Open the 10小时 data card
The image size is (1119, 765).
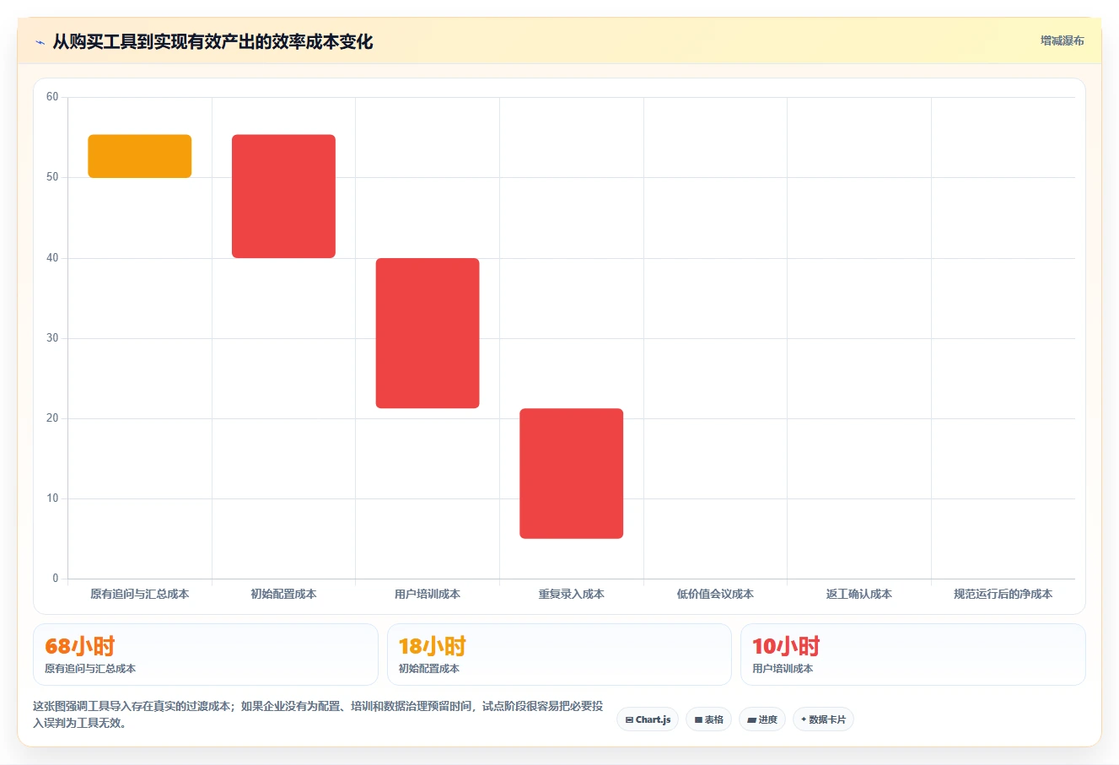913,655
